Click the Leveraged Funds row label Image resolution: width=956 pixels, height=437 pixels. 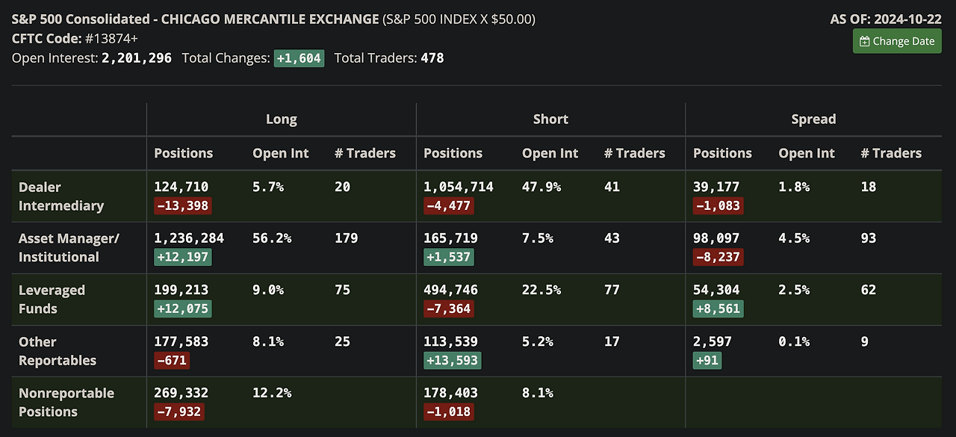52,299
